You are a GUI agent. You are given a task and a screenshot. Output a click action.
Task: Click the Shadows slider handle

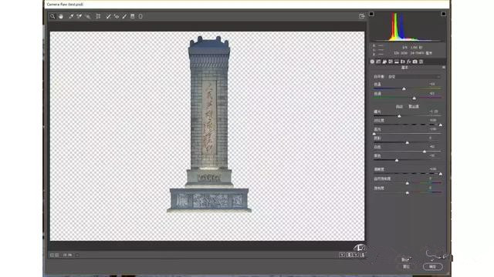[407, 143]
